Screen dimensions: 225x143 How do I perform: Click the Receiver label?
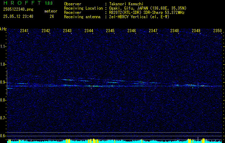tap(73, 13)
